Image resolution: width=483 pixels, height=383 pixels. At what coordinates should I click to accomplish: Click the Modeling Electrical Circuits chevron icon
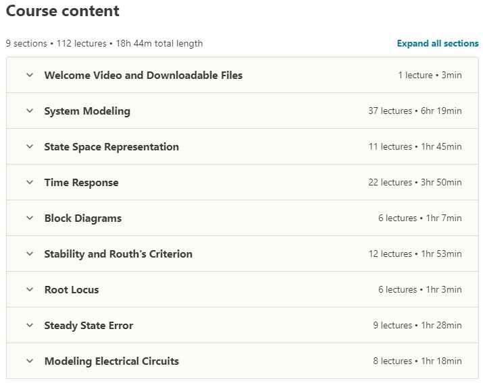click(x=30, y=361)
